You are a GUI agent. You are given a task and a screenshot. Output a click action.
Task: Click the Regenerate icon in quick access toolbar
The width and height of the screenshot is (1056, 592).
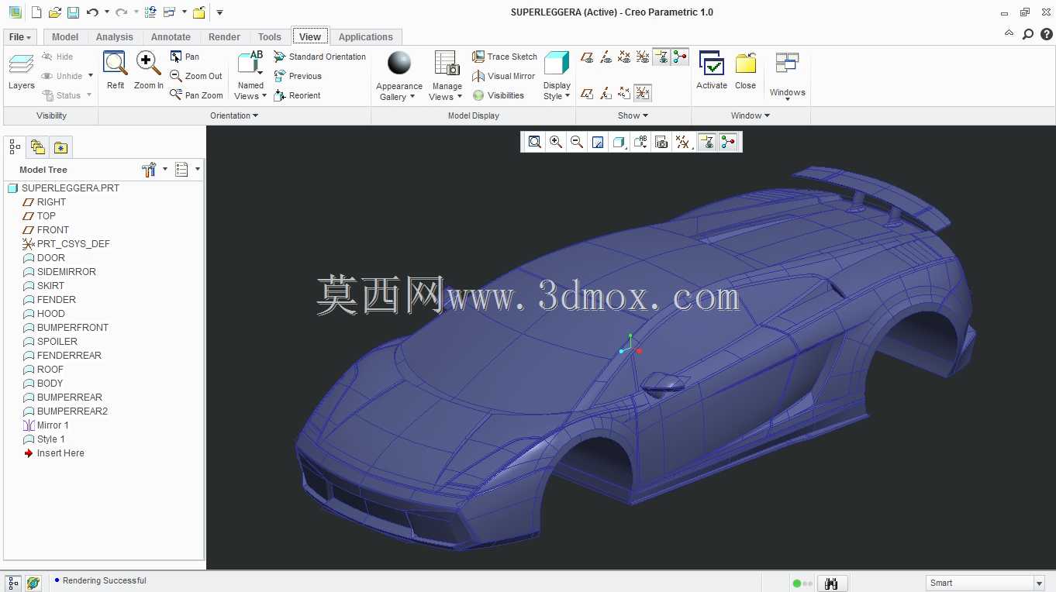[x=150, y=12]
